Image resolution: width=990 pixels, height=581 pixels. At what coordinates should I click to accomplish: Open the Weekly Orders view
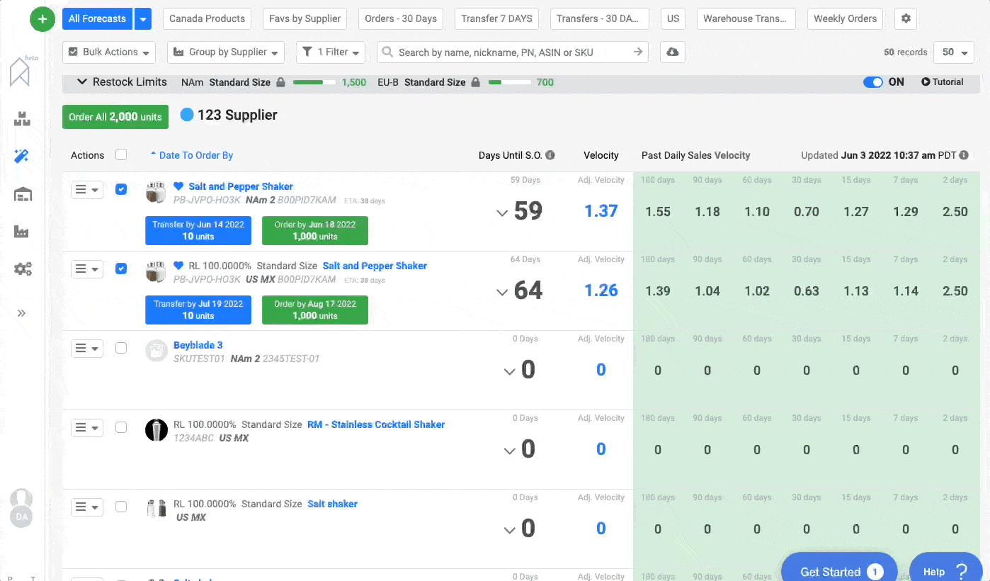tap(845, 18)
